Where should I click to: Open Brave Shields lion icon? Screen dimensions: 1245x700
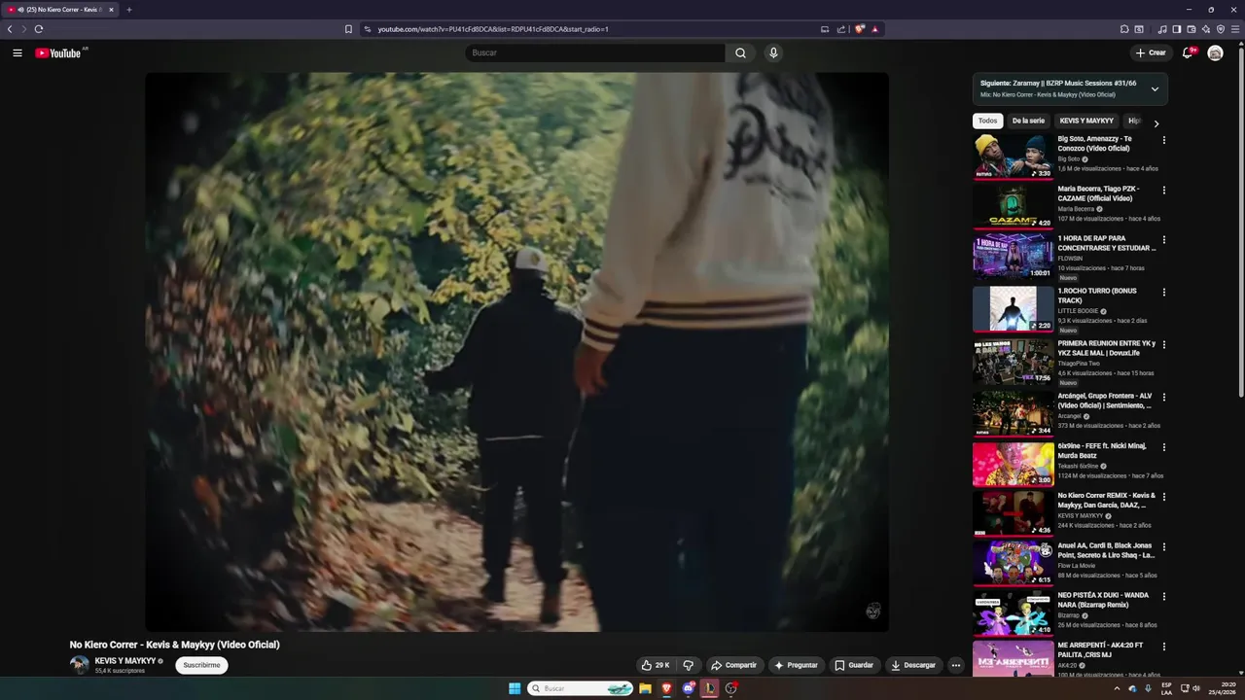coord(859,29)
